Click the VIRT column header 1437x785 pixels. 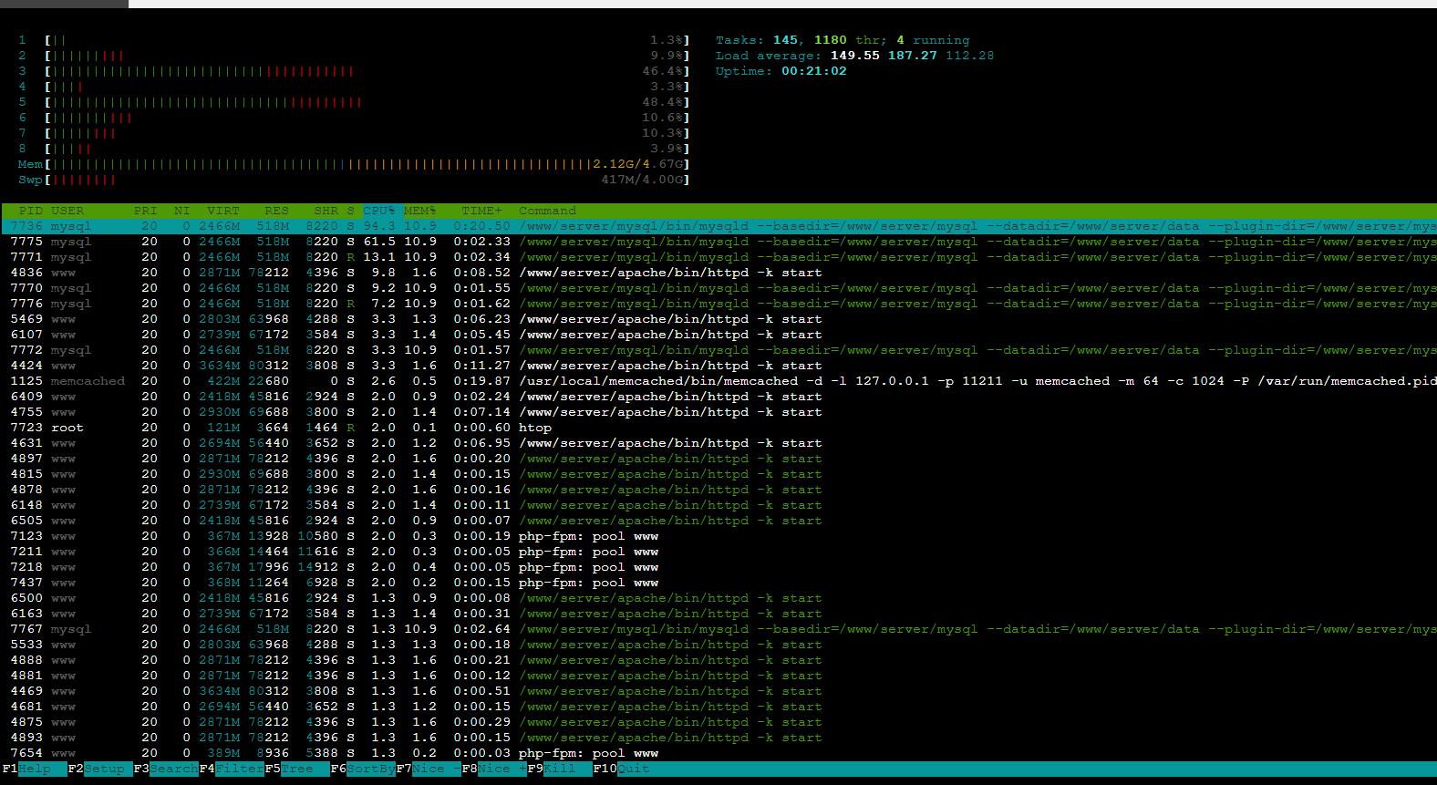(x=223, y=211)
